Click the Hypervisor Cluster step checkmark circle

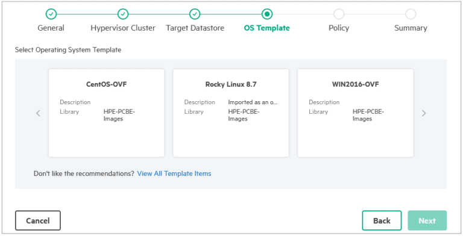pyautogui.click(x=123, y=14)
